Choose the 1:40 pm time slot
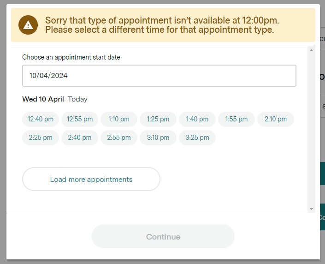325x264 pixels. click(197, 119)
